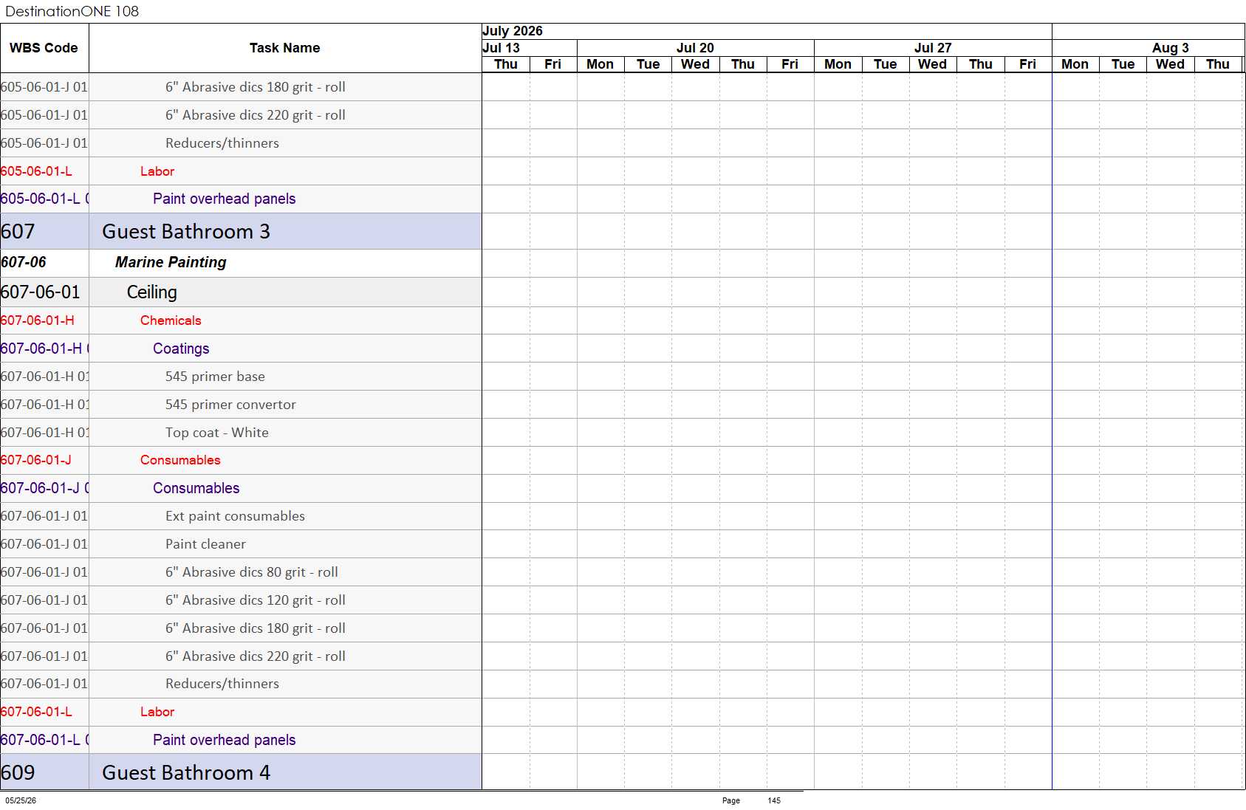
Task: Select the purple Consumables sub-heading row
Action: pos(241,488)
